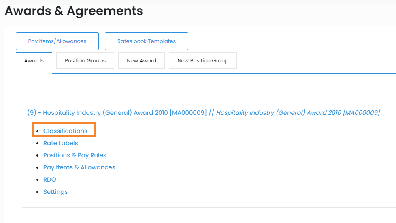This screenshot has height=223, width=396.
Task: Open the highlighted Classifications link
Action: tap(65, 131)
